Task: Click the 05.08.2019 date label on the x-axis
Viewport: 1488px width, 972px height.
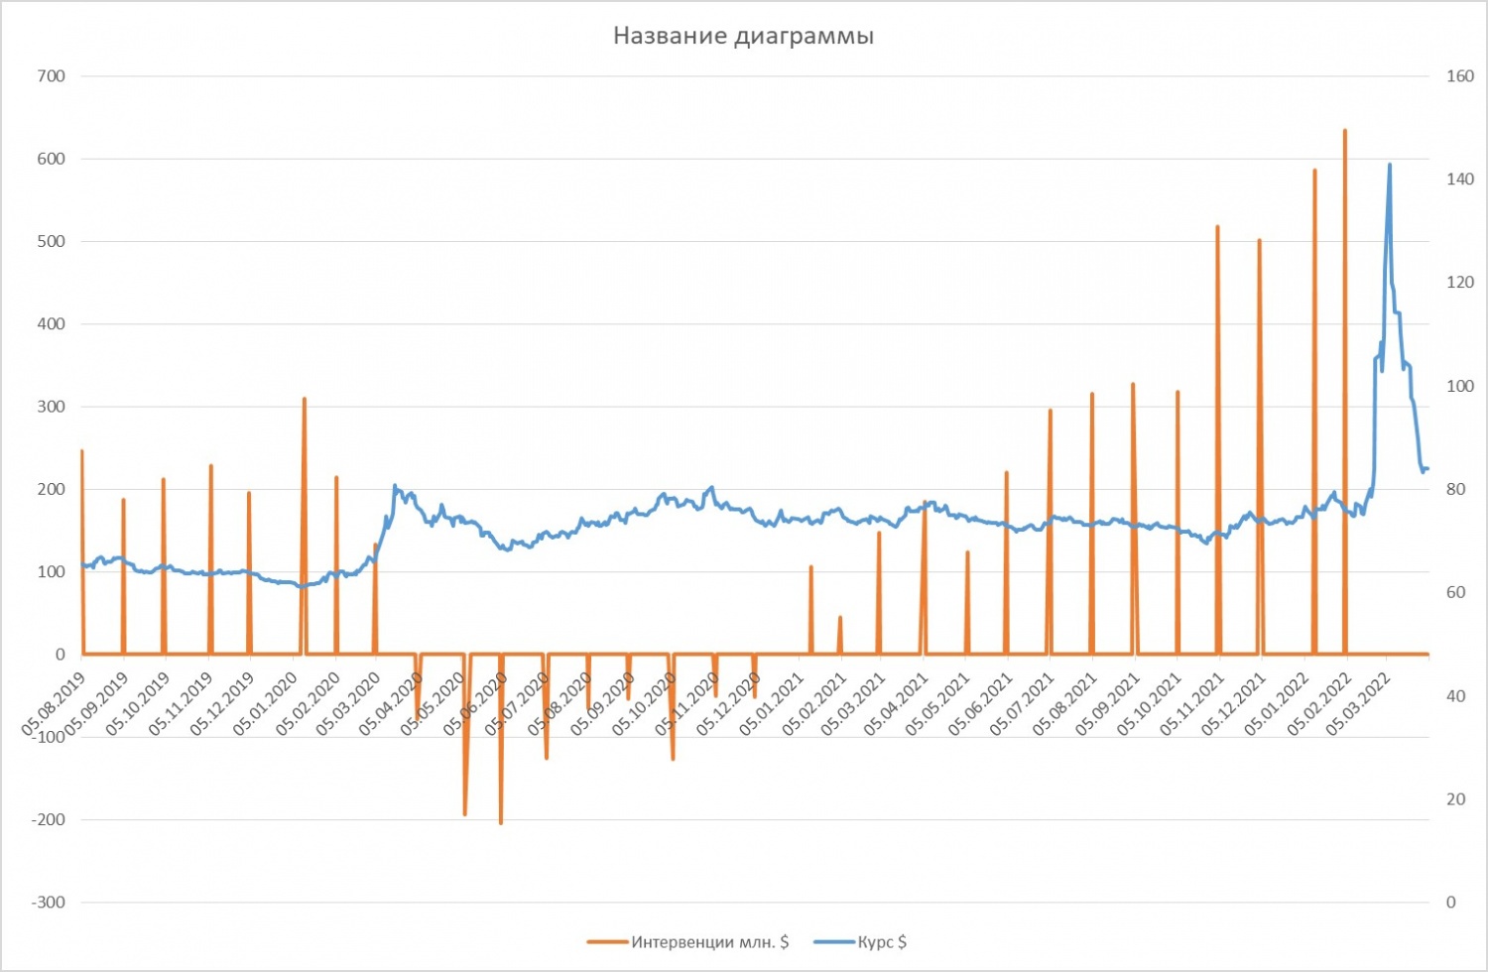Action: click(x=54, y=704)
